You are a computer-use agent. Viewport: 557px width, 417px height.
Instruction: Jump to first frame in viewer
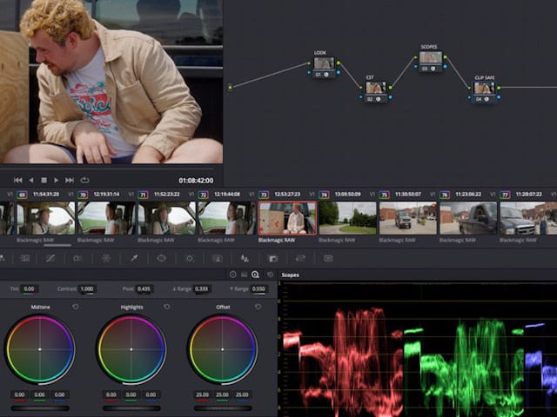coord(18,181)
